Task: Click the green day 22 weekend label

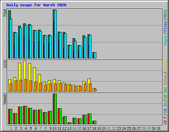Action: [114, 128]
